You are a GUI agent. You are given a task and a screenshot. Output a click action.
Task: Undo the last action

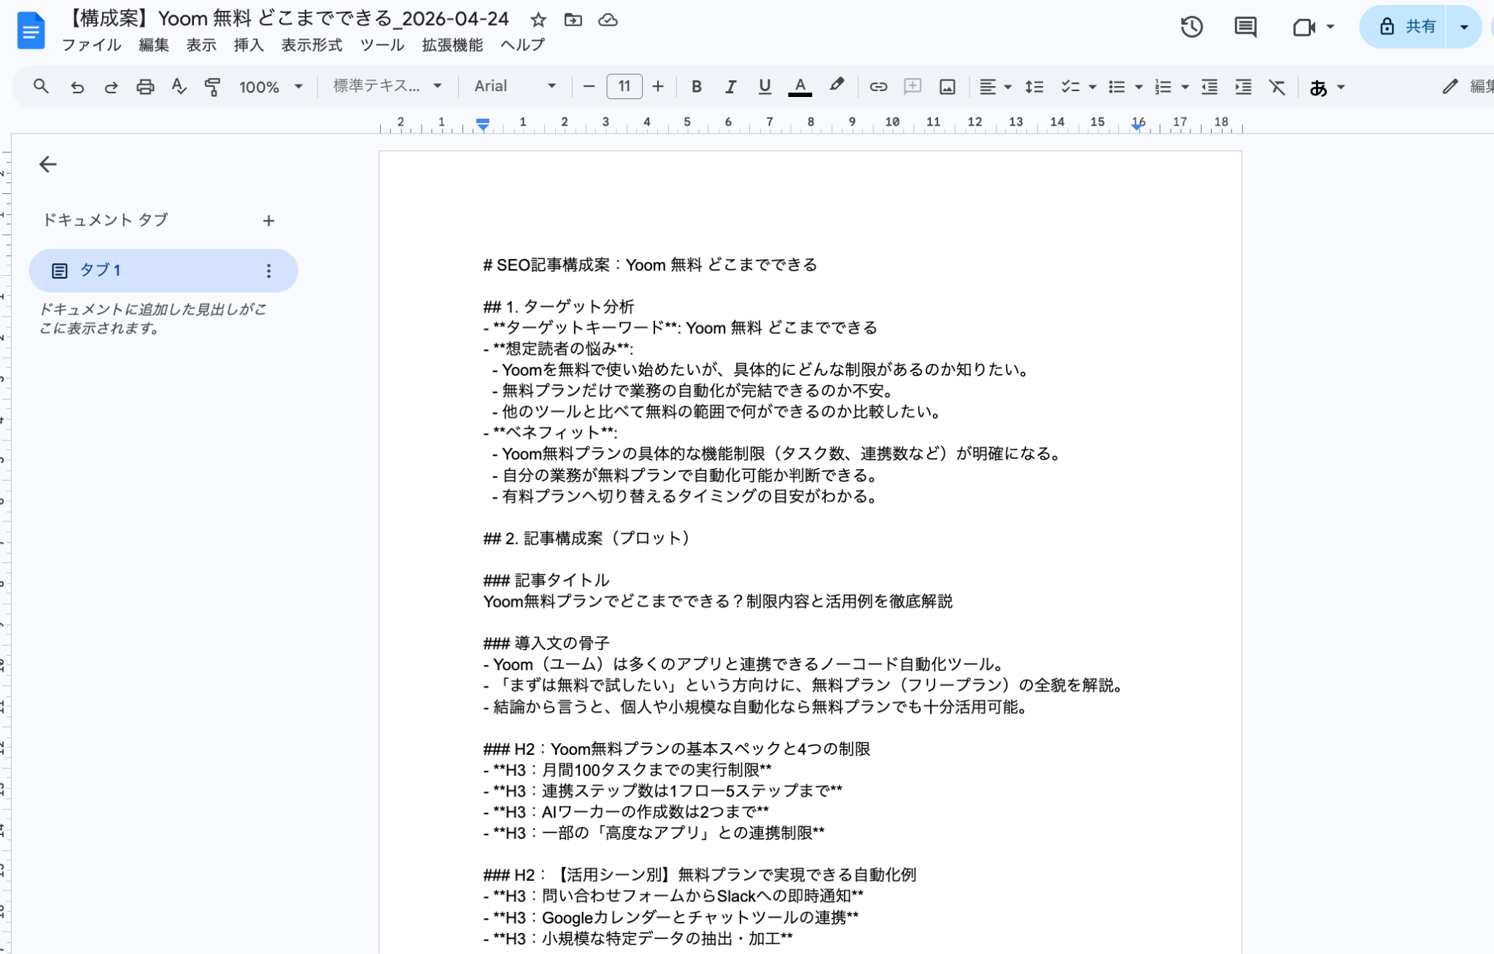point(77,87)
